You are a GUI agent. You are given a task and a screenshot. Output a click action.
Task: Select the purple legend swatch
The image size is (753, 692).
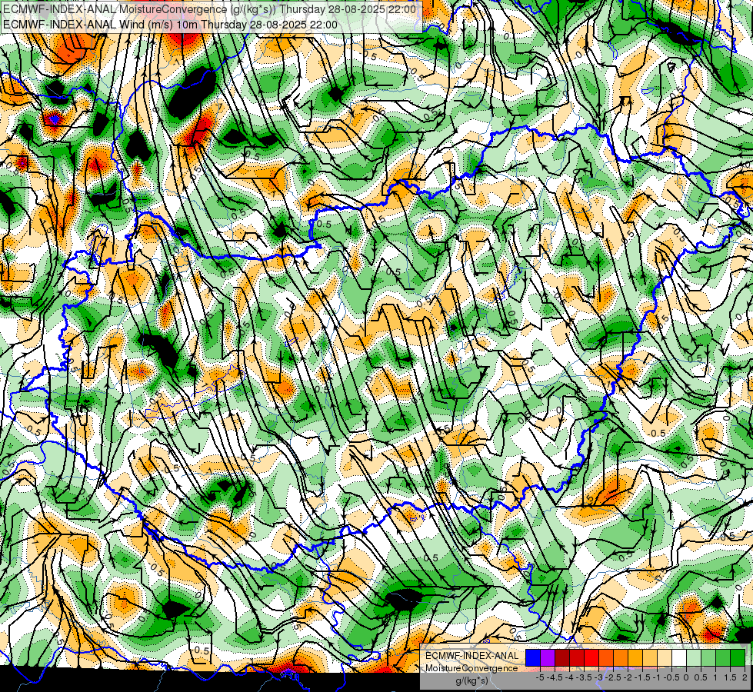548,658
